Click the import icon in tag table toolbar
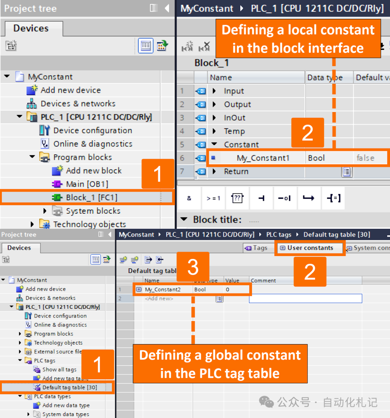Viewport: 390px width, 418px height. 160,259
